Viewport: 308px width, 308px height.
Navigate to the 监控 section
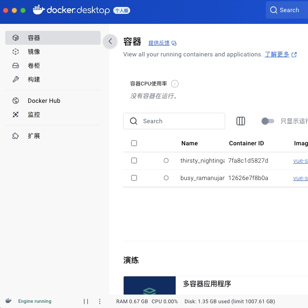coord(53,115)
